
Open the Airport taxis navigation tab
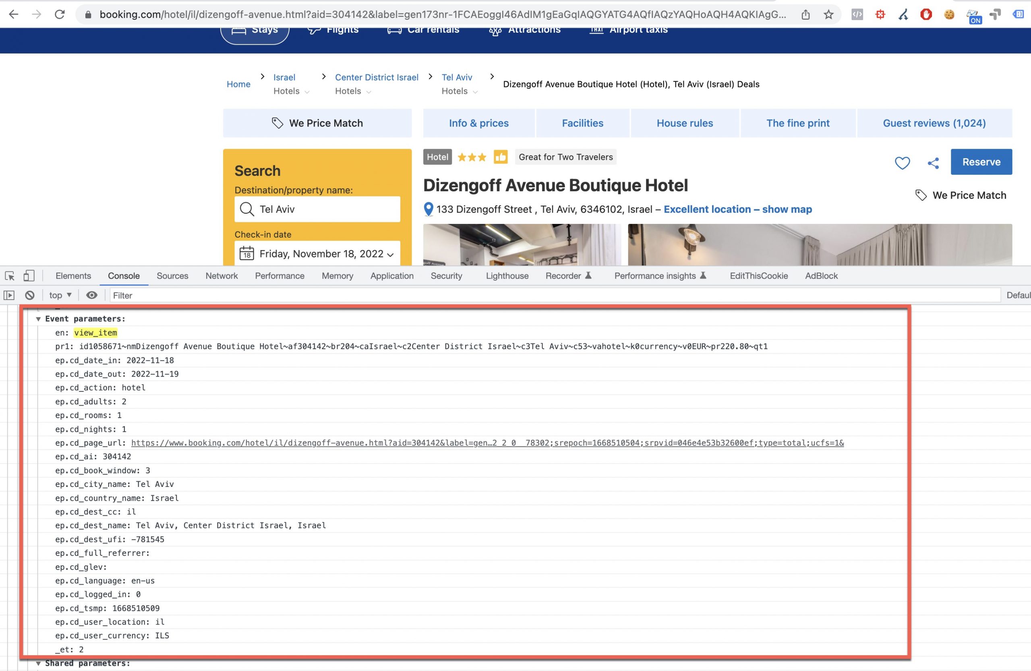[x=629, y=31]
